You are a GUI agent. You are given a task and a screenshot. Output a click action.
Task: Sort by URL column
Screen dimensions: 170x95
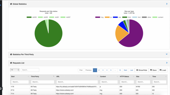tap(77, 77)
